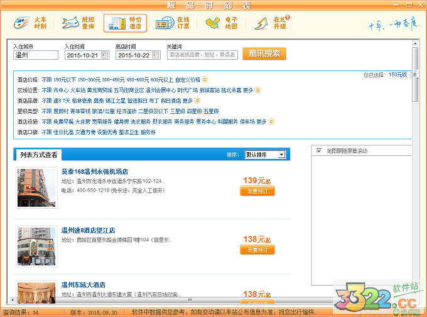Screen dimensions: 427x317
Task: Click the 离店时间 date field
Action: pyautogui.click(x=138, y=55)
